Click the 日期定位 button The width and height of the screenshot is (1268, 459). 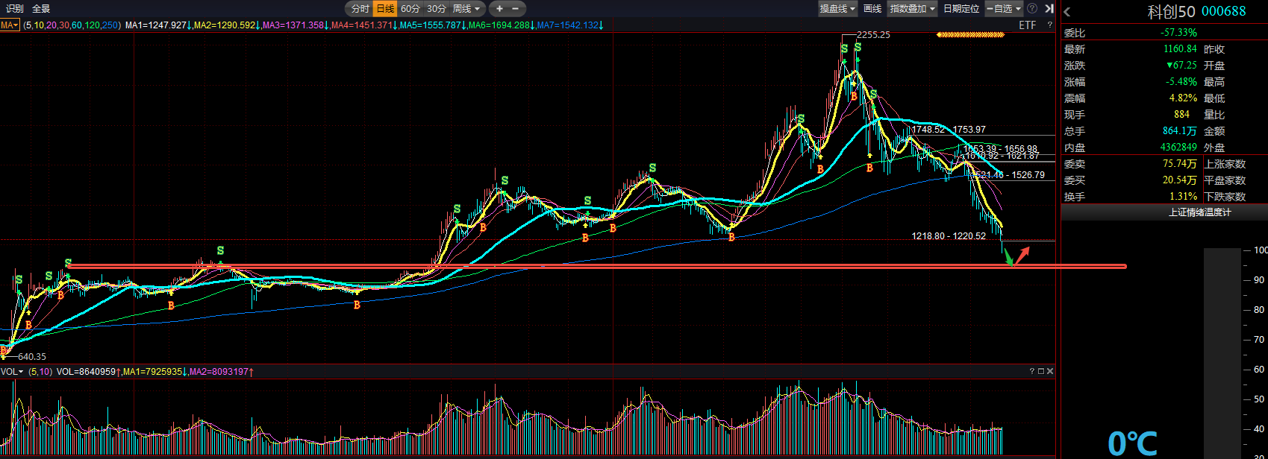coord(961,9)
